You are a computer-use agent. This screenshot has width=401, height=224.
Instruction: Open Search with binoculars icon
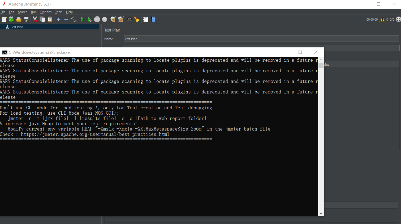pos(130,19)
